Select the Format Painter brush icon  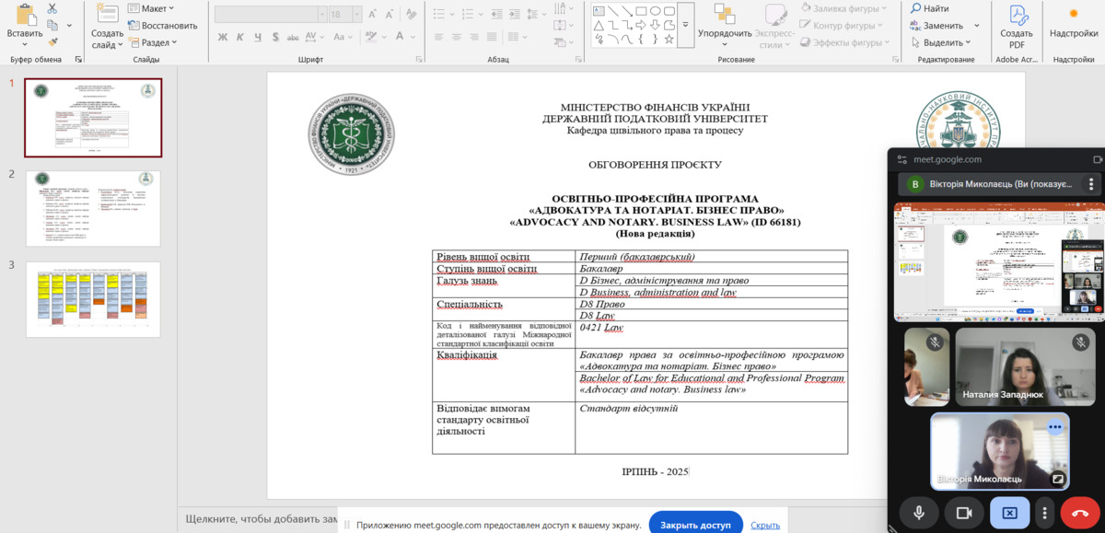click(52, 41)
